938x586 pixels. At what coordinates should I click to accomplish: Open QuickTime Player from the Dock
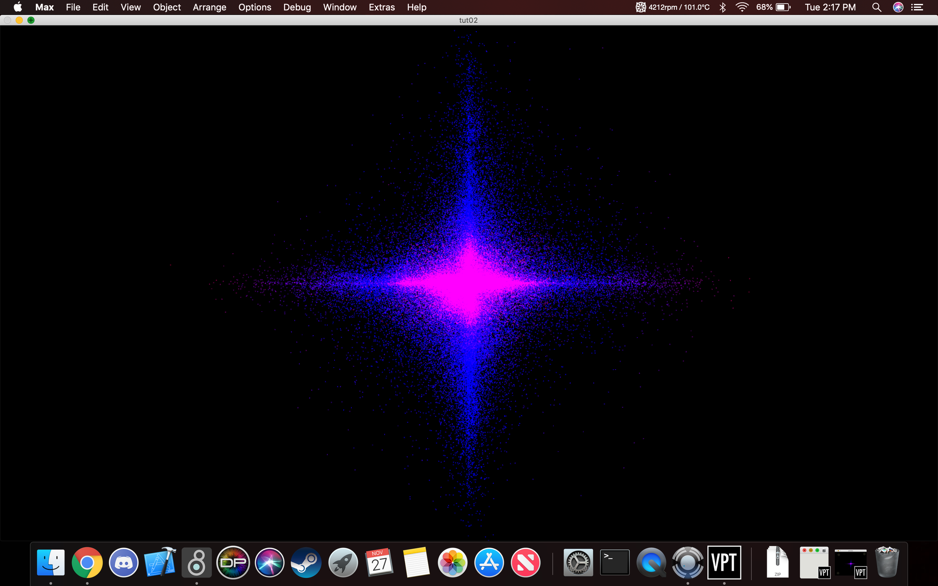(651, 563)
